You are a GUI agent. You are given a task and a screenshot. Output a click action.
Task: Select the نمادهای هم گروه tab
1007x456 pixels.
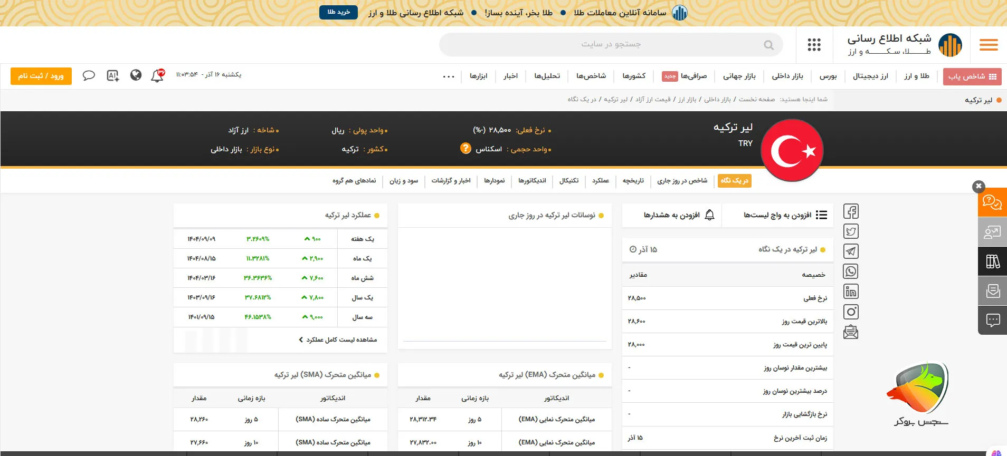[x=354, y=181]
